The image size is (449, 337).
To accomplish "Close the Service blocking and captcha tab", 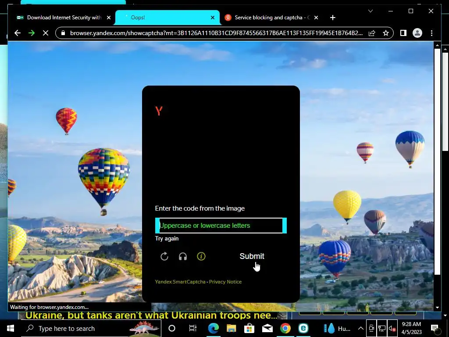I will click(x=316, y=18).
